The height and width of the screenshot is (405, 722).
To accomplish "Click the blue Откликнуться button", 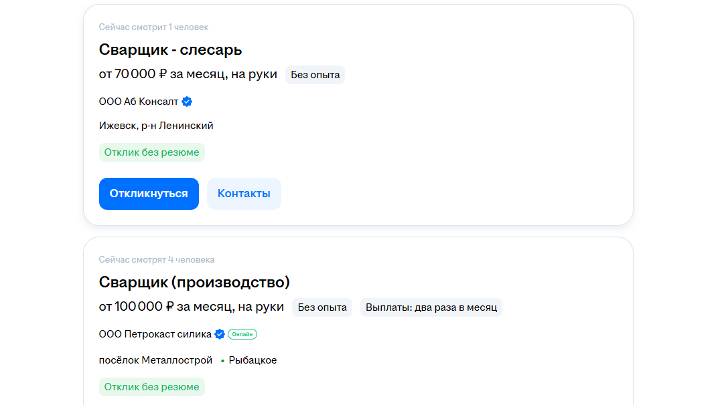I will click(149, 194).
